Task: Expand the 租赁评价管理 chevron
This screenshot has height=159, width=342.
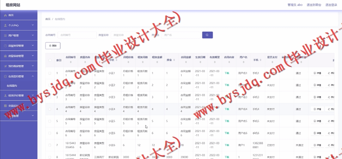Action: [33, 95]
